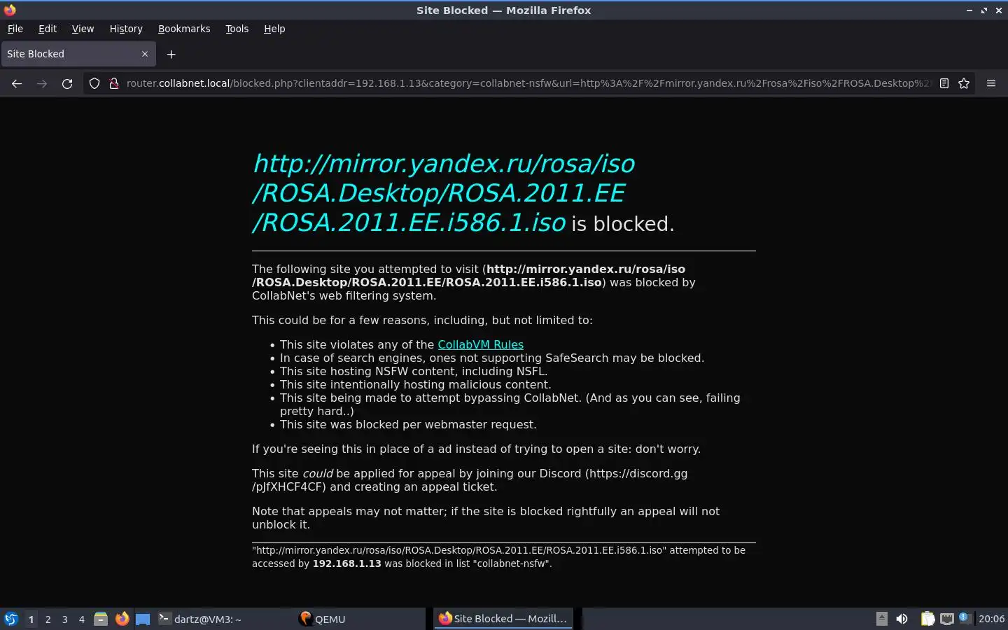Switch to workspace 2
Screen dimensions: 1008x630
(48, 619)
